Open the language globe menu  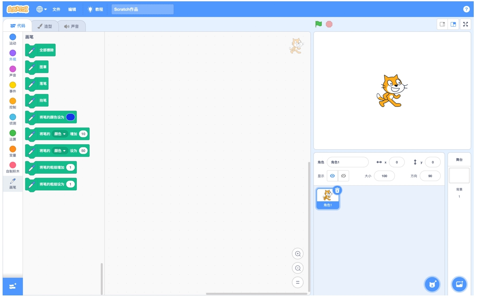[42, 9]
